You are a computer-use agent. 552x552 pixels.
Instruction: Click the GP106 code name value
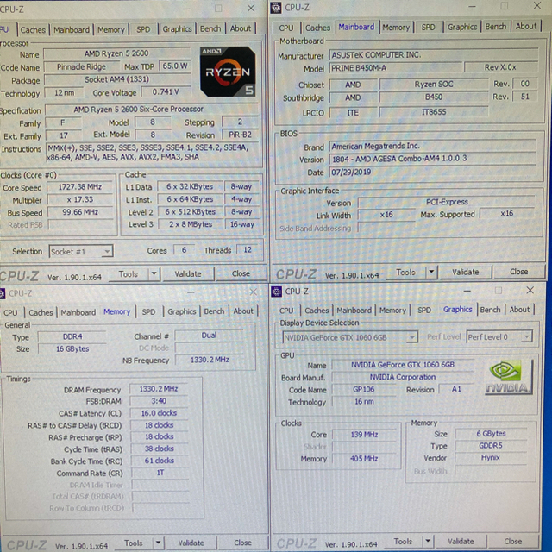pos(364,389)
